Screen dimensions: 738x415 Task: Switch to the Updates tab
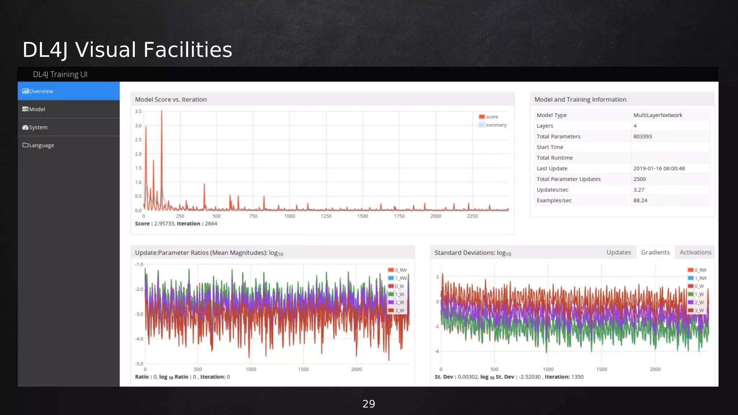coord(618,252)
